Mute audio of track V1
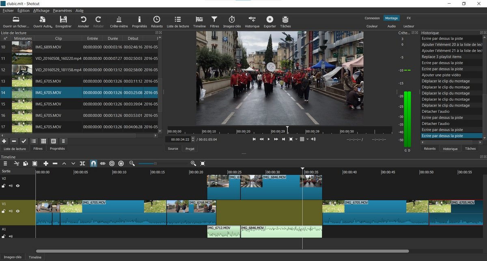 (x=11, y=211)
